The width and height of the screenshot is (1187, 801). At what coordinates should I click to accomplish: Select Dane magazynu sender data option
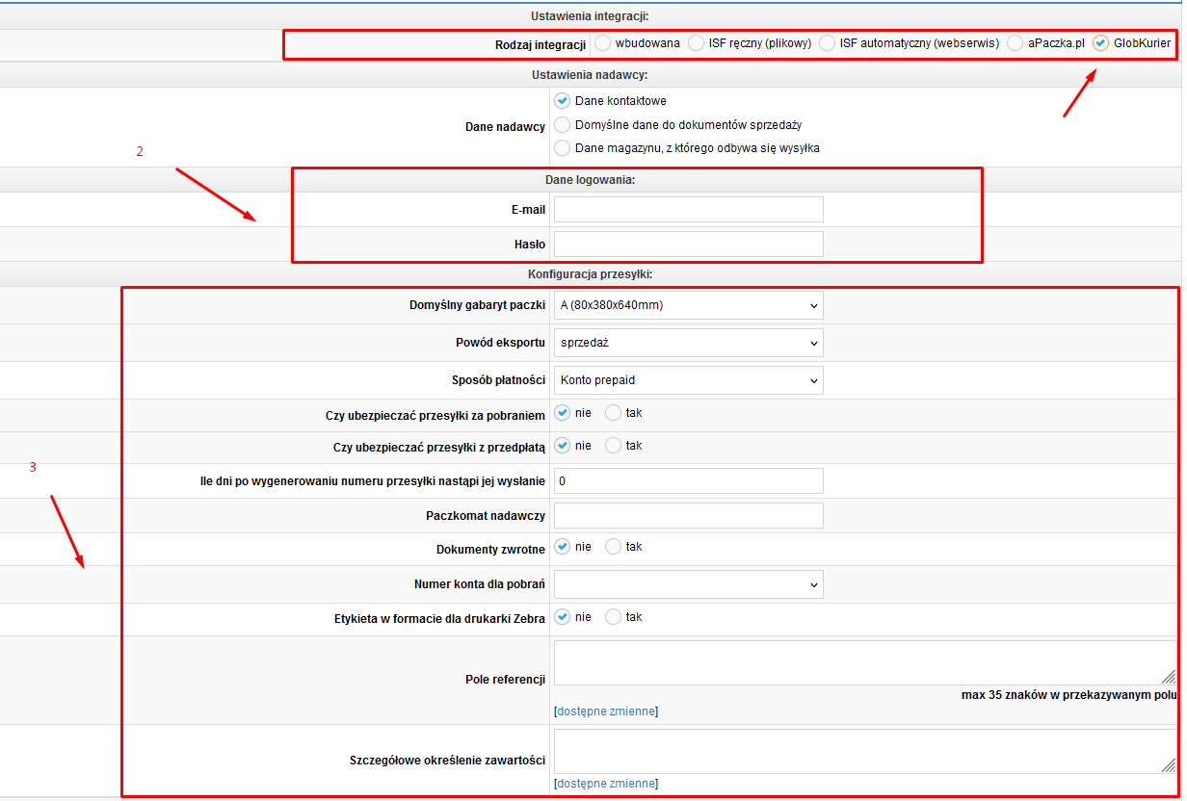(563, 148)
